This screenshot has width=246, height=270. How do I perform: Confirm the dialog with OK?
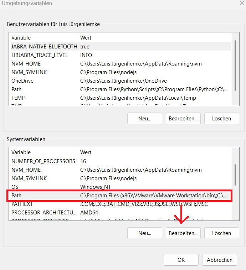coord(181,260)
